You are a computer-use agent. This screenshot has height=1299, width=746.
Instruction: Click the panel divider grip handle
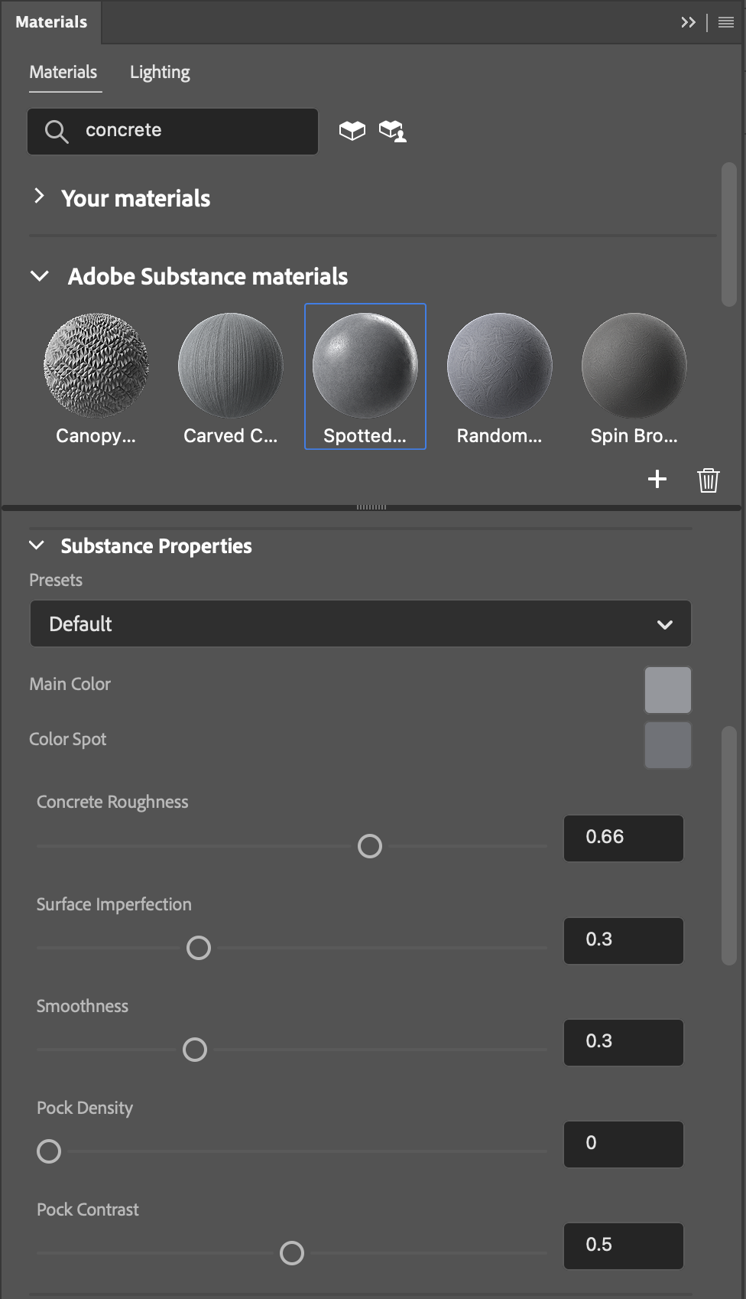click(x=371, y=506)
